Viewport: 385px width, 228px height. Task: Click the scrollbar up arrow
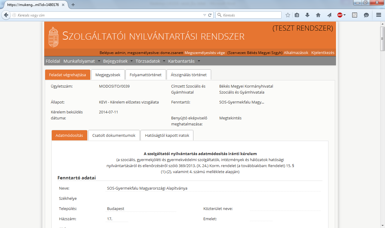point(382,24)
